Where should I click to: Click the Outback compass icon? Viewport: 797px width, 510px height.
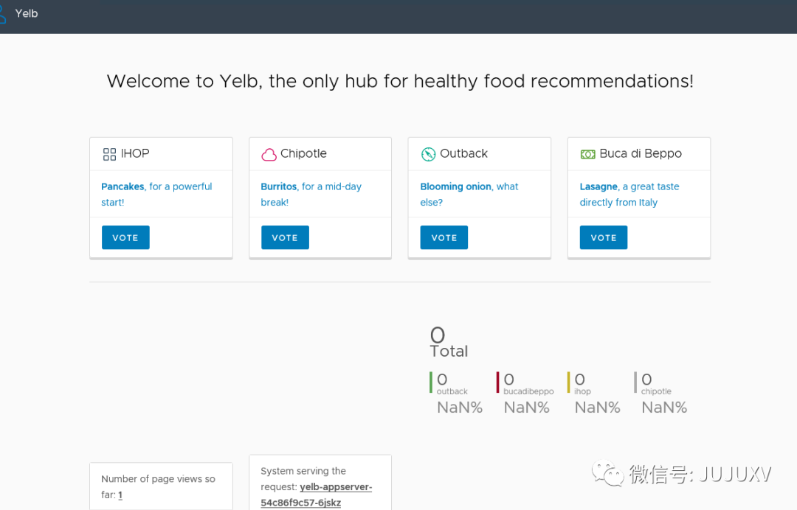(428, 154)
